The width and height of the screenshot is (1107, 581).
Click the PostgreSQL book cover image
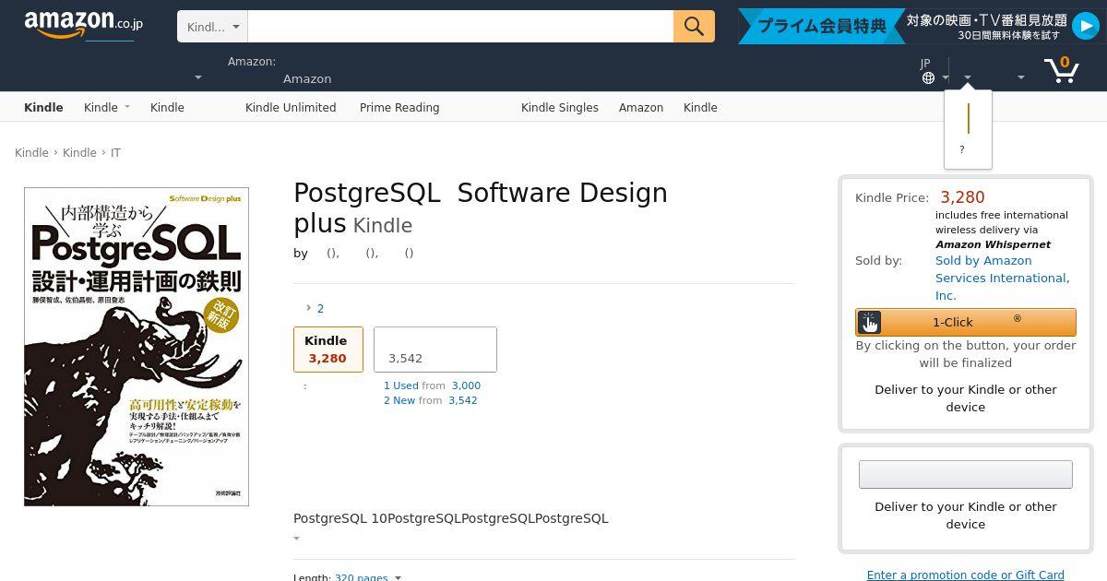[137, 347]
